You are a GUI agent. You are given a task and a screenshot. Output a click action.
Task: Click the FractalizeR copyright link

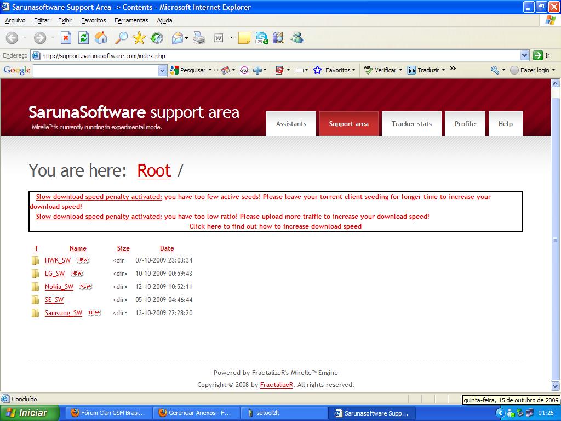pyautogui.click(x=277, y=385)
